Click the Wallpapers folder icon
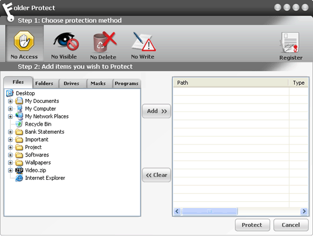This screenshot has height=236, width=313. [19, 163]
